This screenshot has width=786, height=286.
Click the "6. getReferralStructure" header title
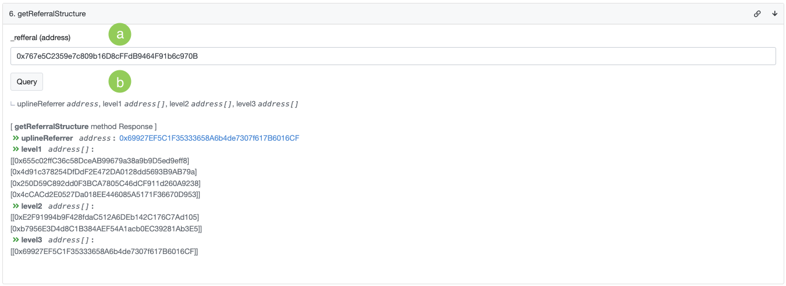[x=47, y=13]
